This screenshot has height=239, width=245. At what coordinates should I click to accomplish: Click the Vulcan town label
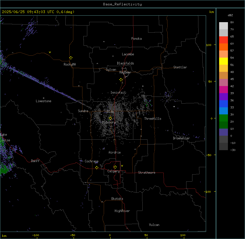pyautogui.click(x=154, y=225)
